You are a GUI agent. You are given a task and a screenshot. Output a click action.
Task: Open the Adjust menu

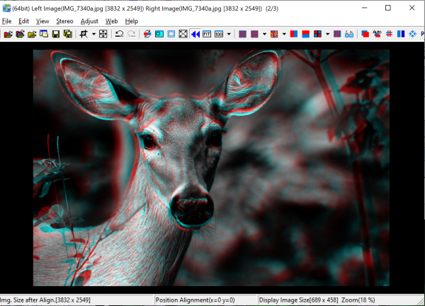[x=89, y=21]
